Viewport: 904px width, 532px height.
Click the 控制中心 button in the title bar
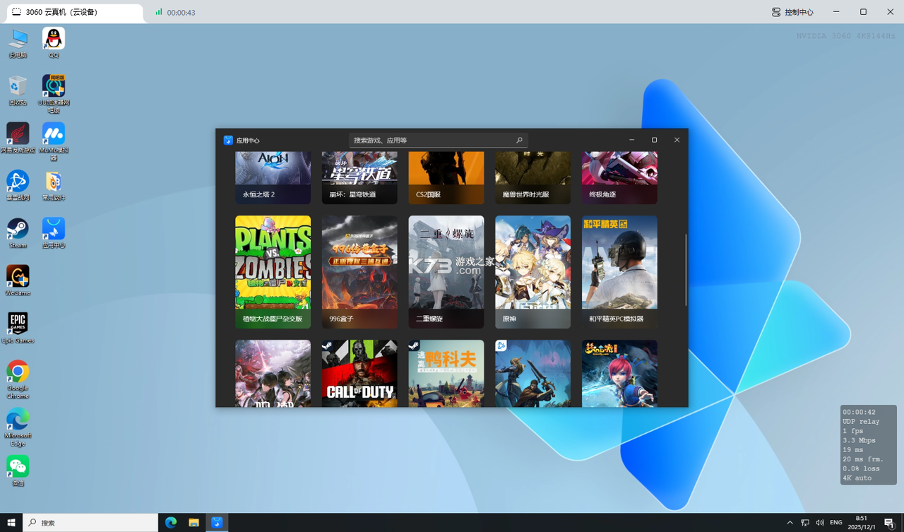[792, 12]
